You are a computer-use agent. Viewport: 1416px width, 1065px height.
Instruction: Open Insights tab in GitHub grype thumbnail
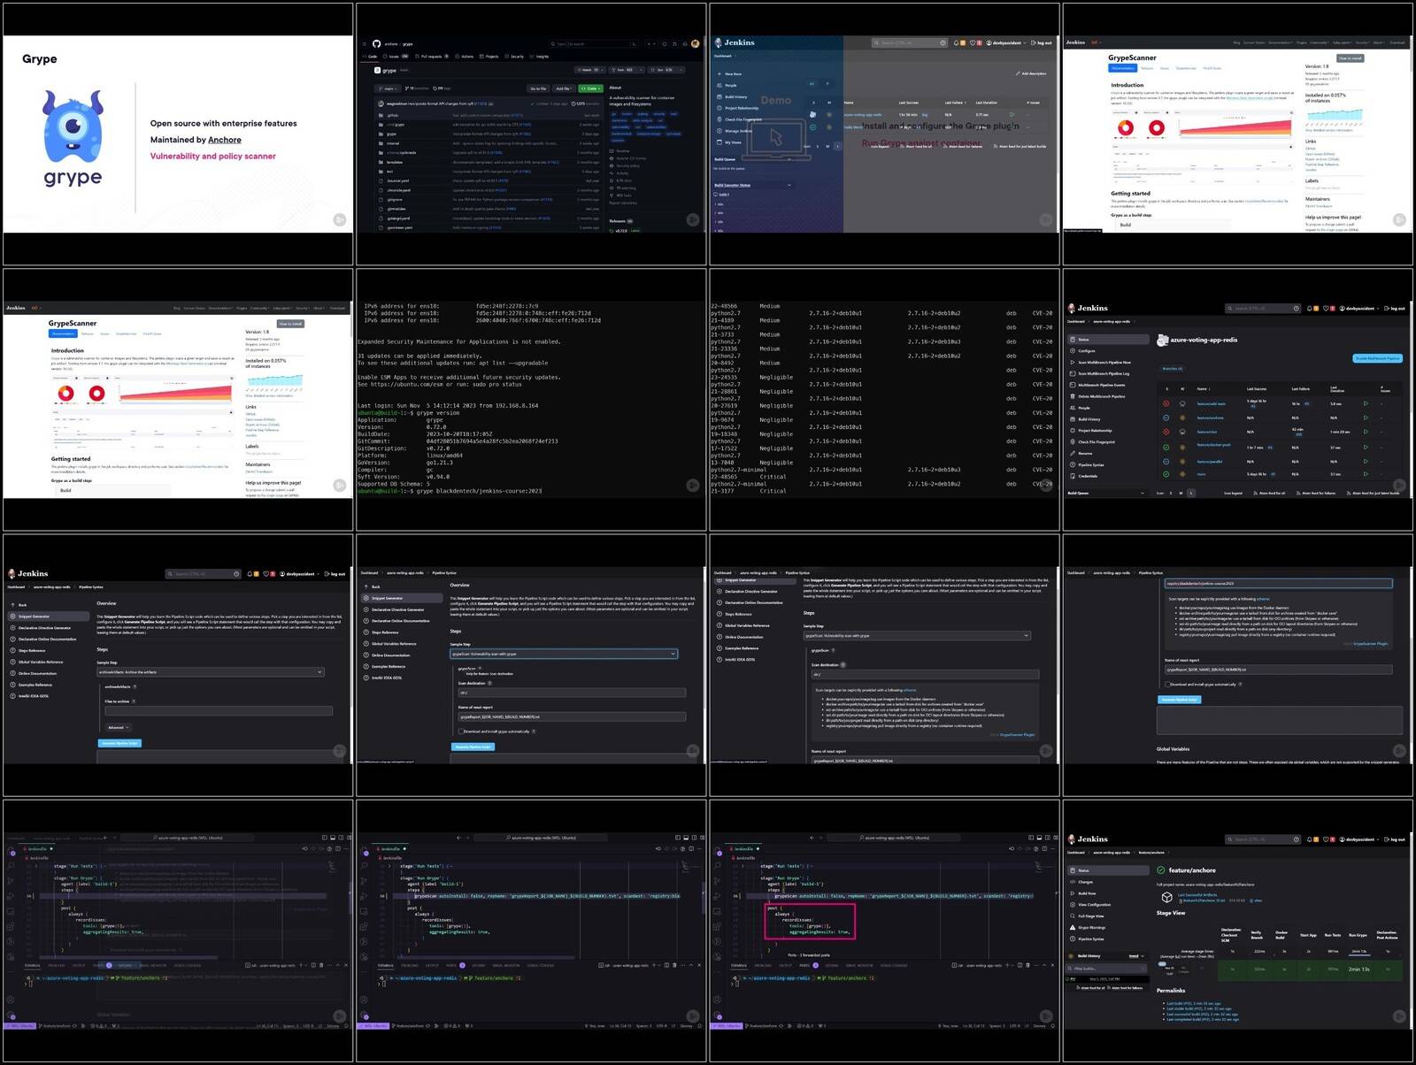[x=539, y=57]
